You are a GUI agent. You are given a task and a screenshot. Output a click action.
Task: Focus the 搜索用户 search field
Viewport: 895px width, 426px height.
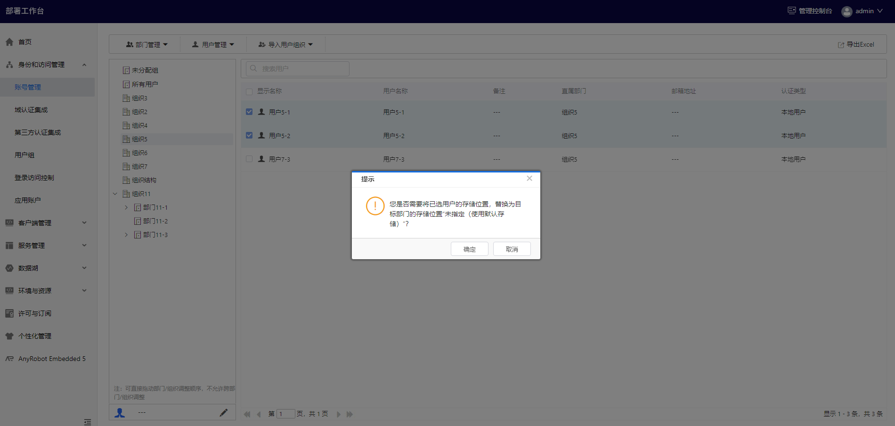(x=297, y=68)
